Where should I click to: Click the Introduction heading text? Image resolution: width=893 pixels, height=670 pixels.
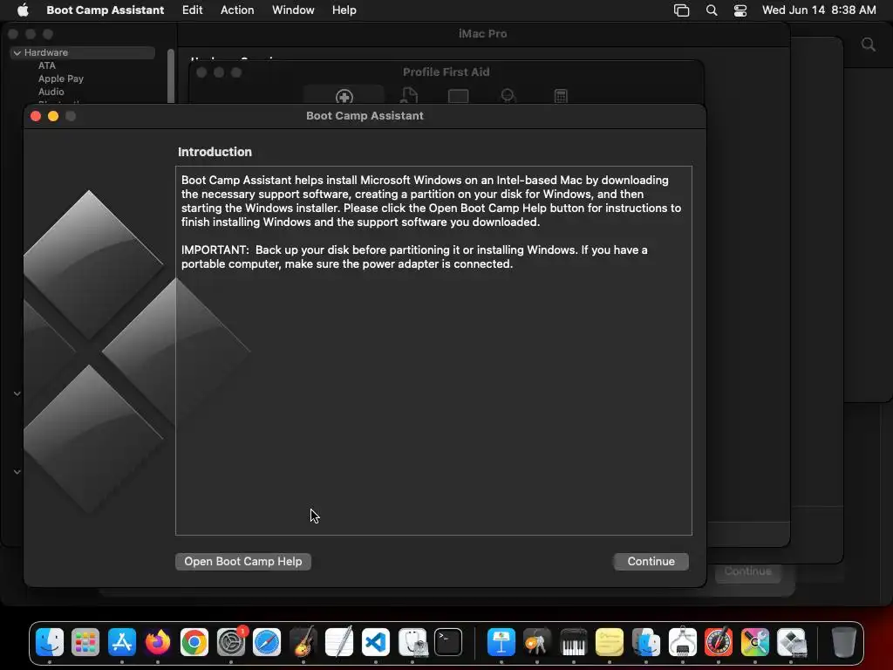coord(215,152)
